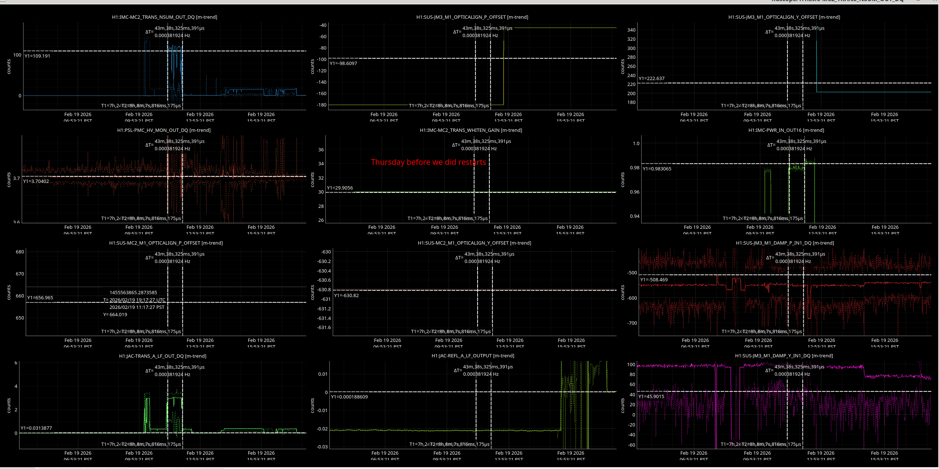Image resolution: width=939 pixels, height=469 pixels.
Task: Click the Y1=0.983065 cursor label in IMC-PWR_IN plot
Action: click(x=657, y=169)
